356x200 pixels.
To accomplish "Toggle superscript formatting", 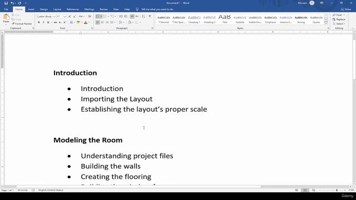I will tap(65, 22).
